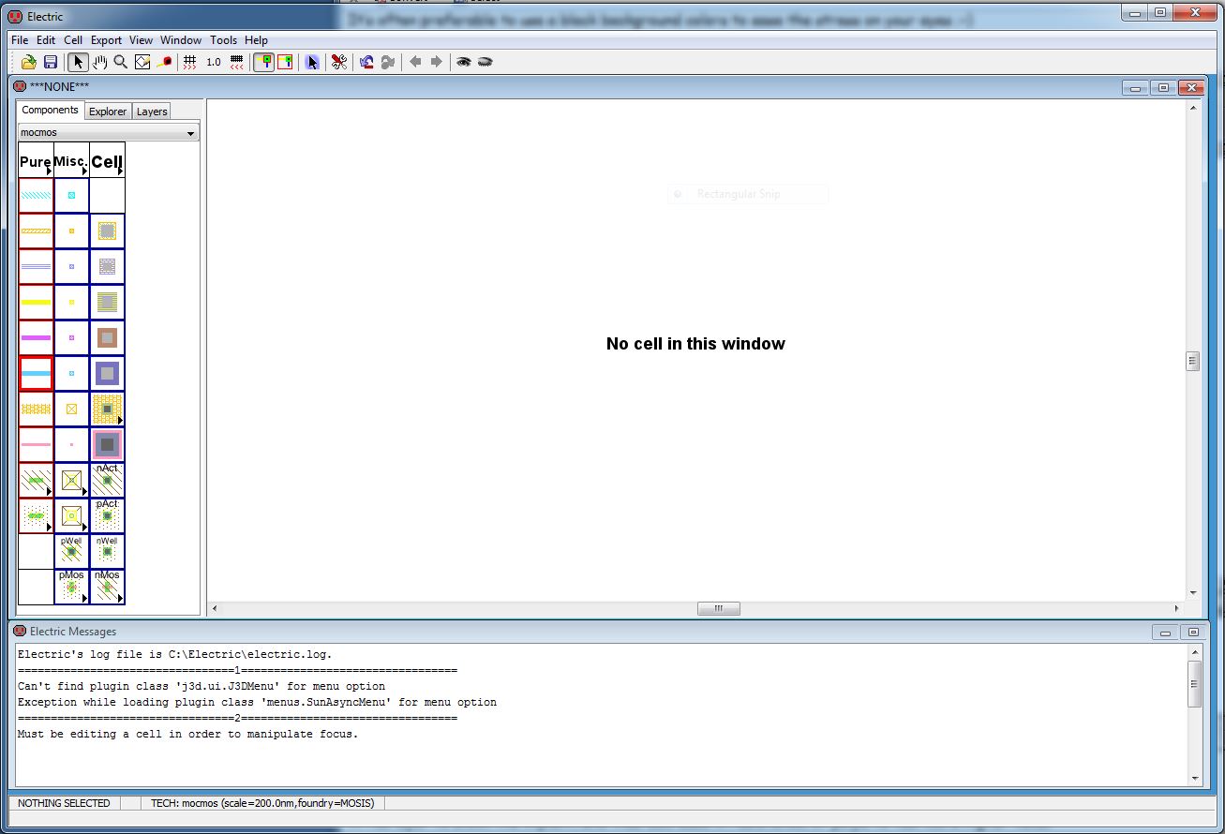Choose the yellow crossed-box pin node
The image size is (1225, 834).
click(x=71, y=410)
